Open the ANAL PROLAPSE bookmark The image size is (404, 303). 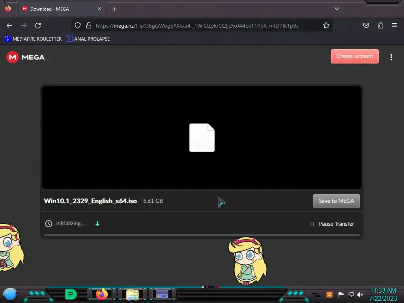(x=88, y=39)
